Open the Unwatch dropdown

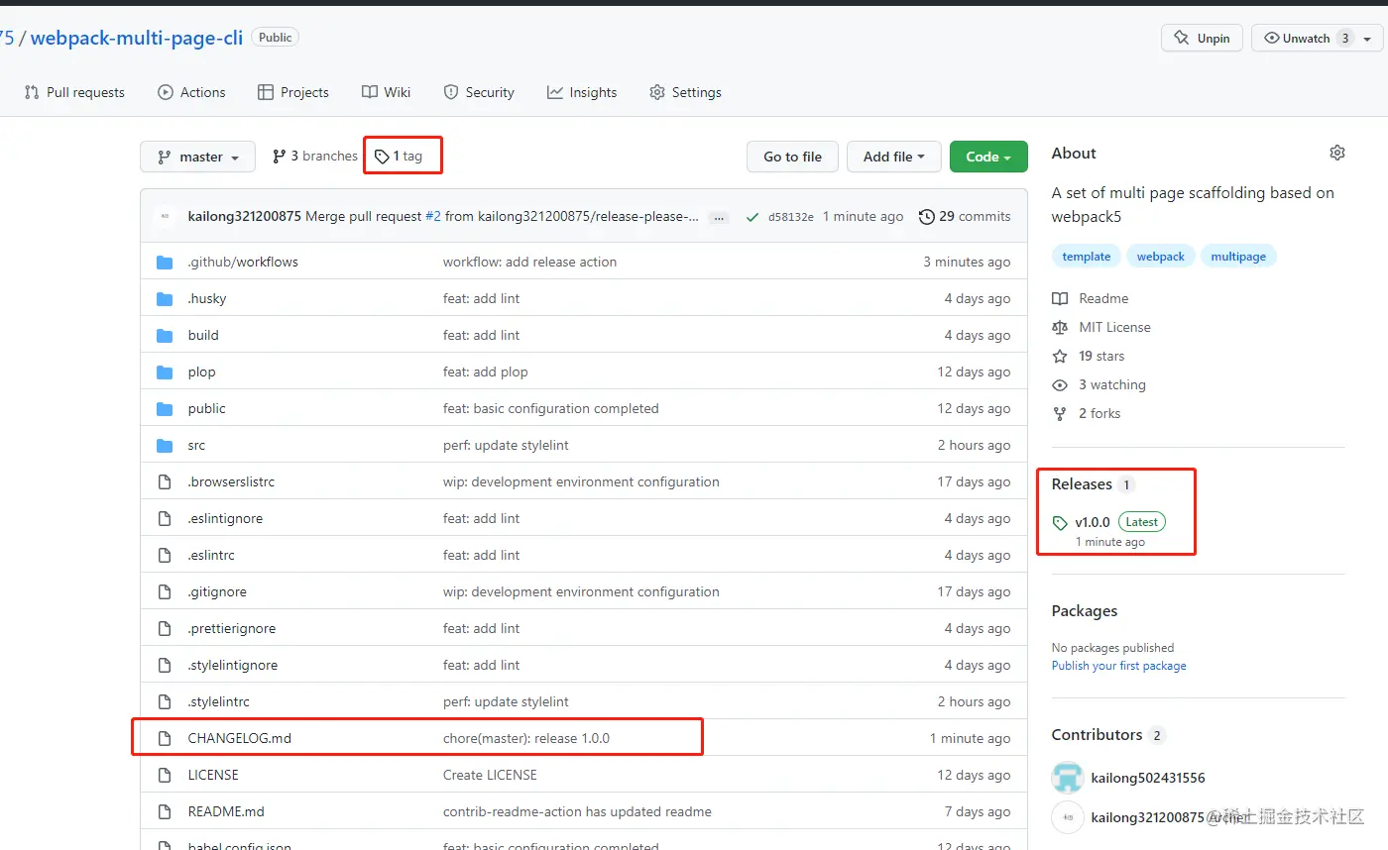(x=1318, y=38)
